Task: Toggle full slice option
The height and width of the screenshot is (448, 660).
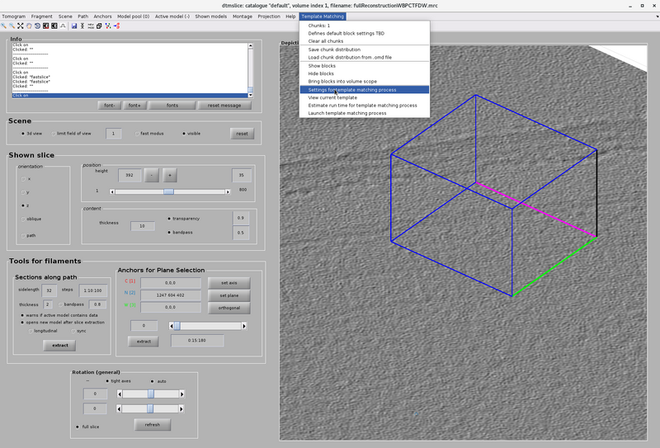Action: 78,427
